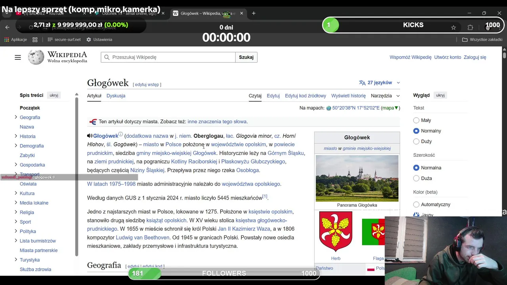The height and width of the screenshot is (285, 507).
Task: Open the województwie opolskim link
Action: [238, 144]
